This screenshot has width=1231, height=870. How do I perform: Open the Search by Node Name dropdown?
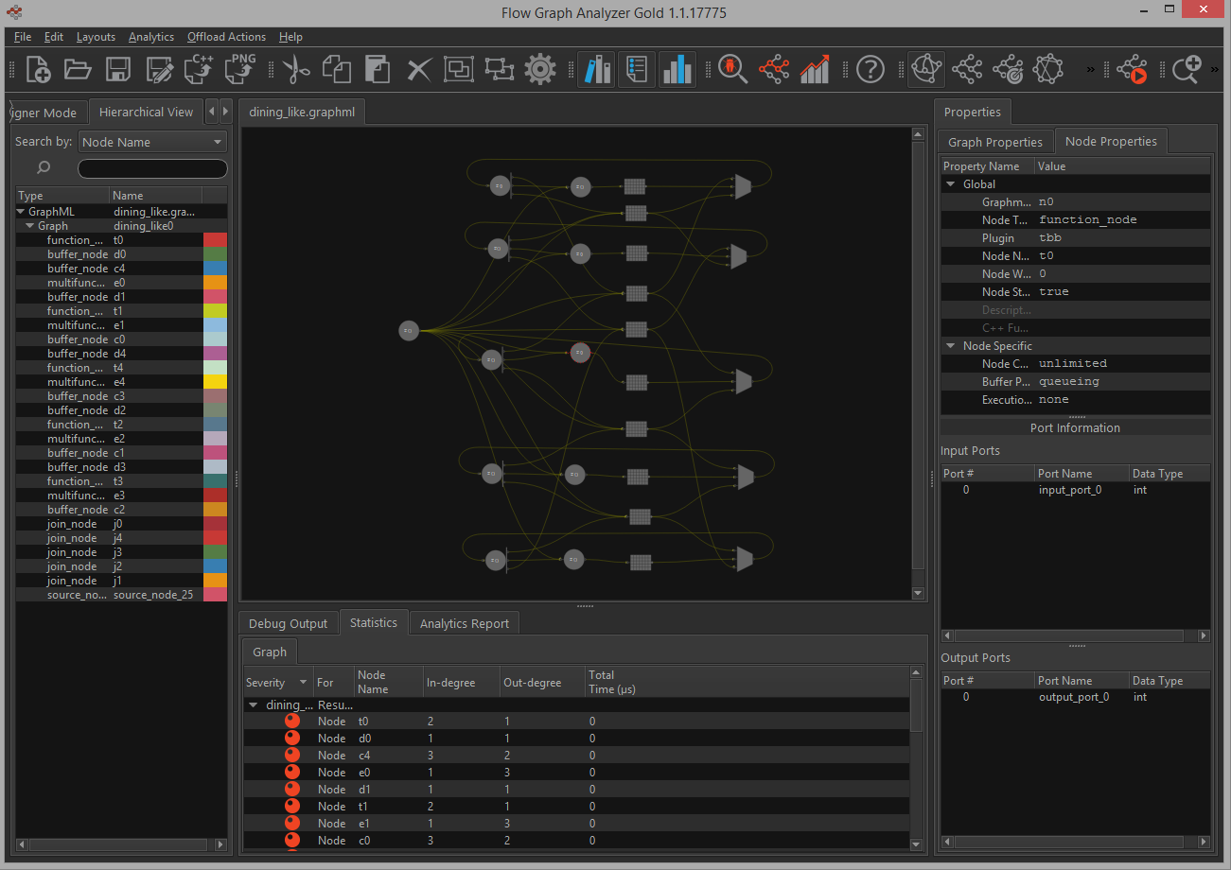(x=152, y=142)
